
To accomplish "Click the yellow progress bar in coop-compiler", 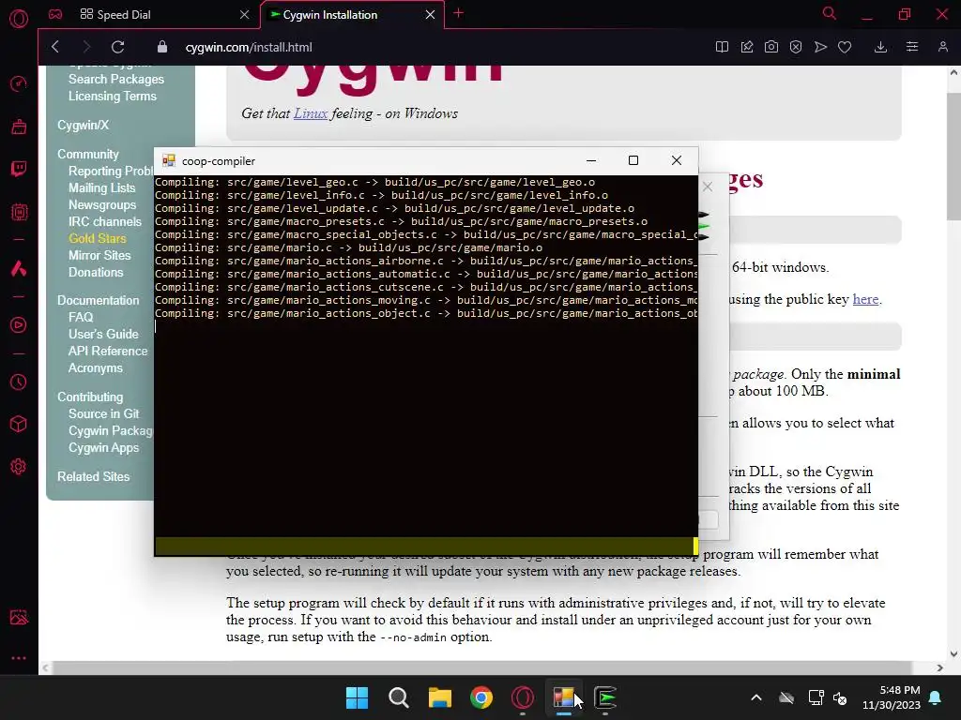I will 426,547.
